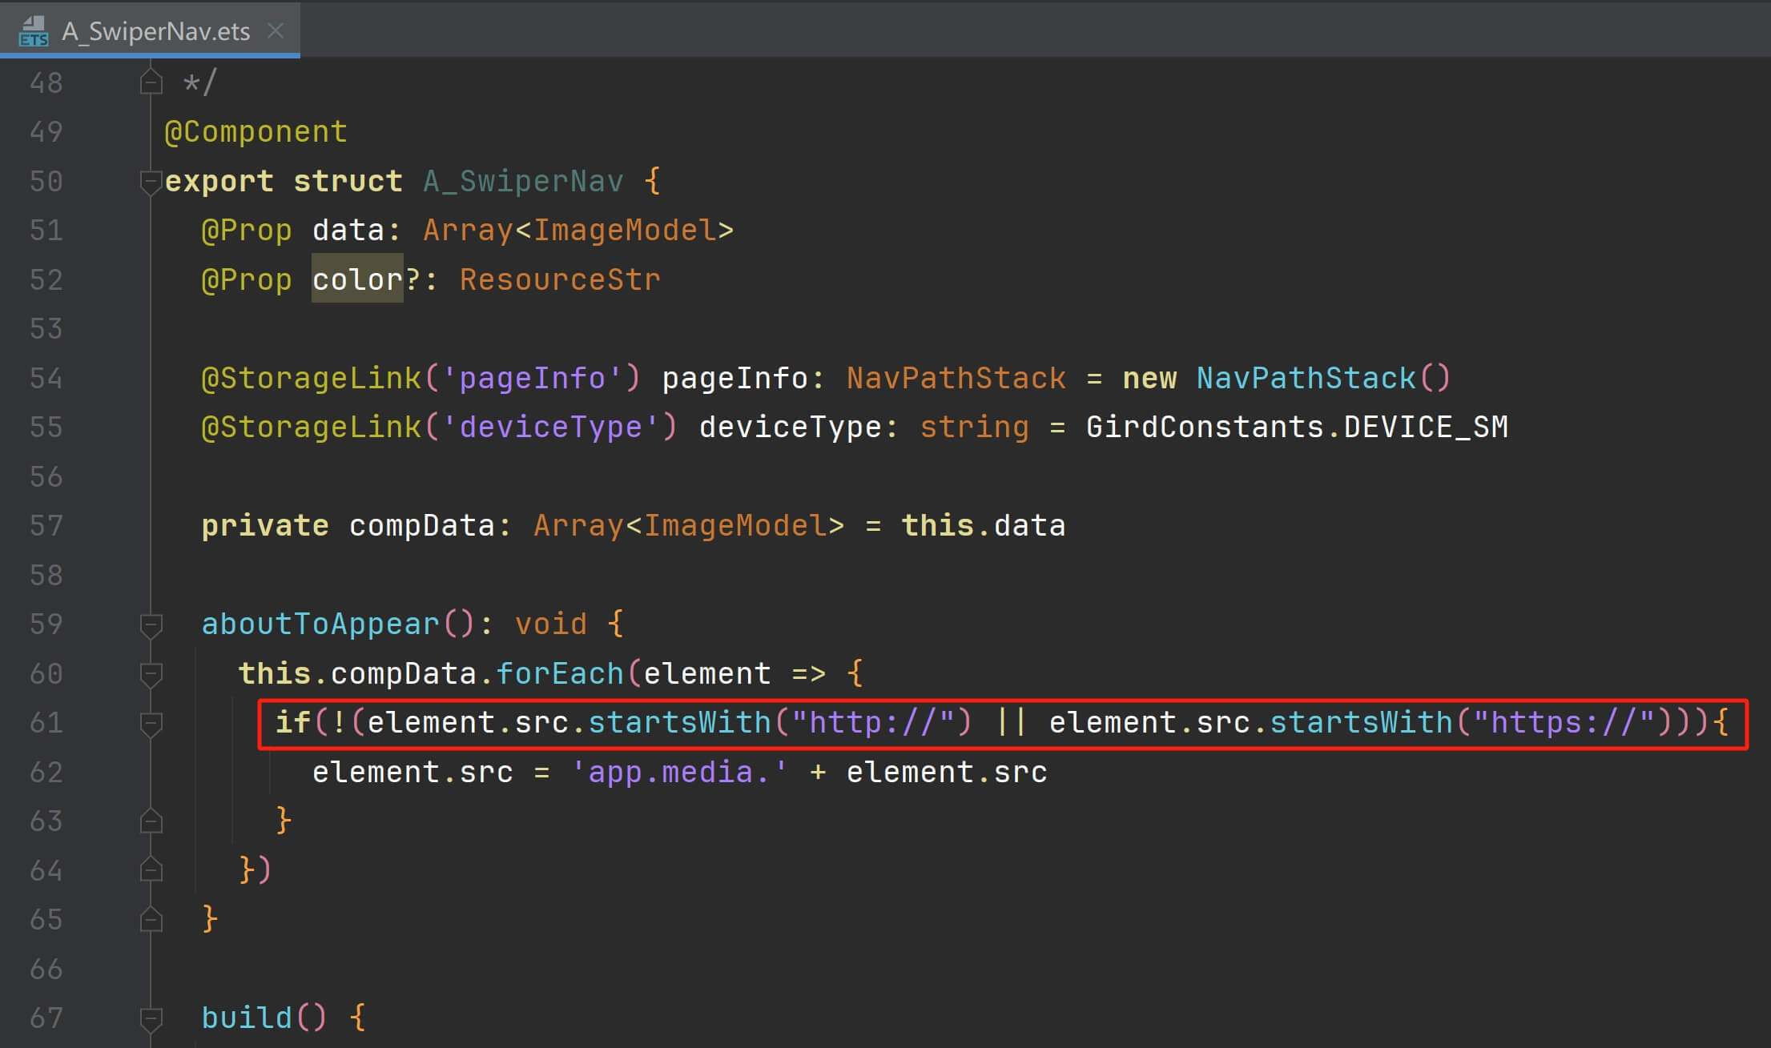Click the @Component decorator
The height and width of the screenshot is (1048, 1771).
pos(256,132)
